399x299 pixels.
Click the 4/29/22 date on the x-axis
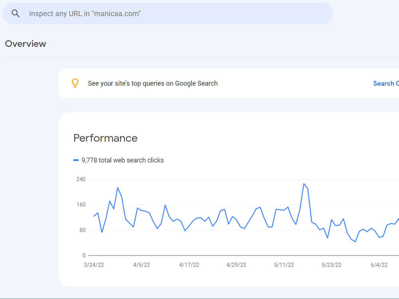236,265
